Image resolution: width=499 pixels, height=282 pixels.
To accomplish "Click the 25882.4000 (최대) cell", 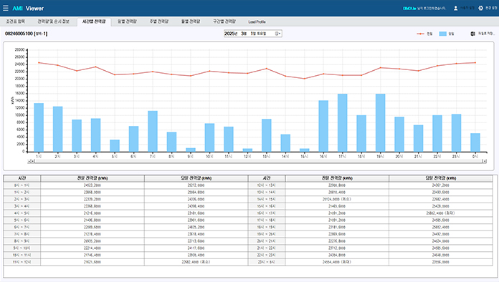I will 441,213.
